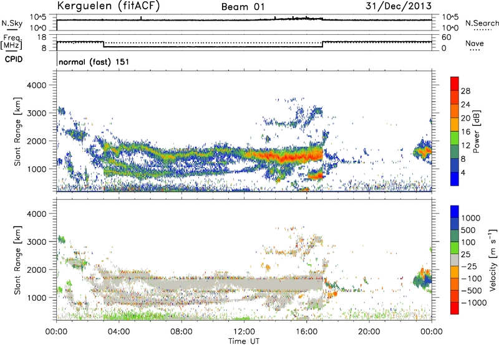The height and width of the screenshot is (345, 499).
Task: Click 'Slant Range [km]' label of velocity panel
Action: point(17,260)
